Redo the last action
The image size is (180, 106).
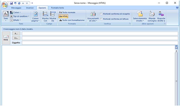pyautogui.click(x=19, y=3)
